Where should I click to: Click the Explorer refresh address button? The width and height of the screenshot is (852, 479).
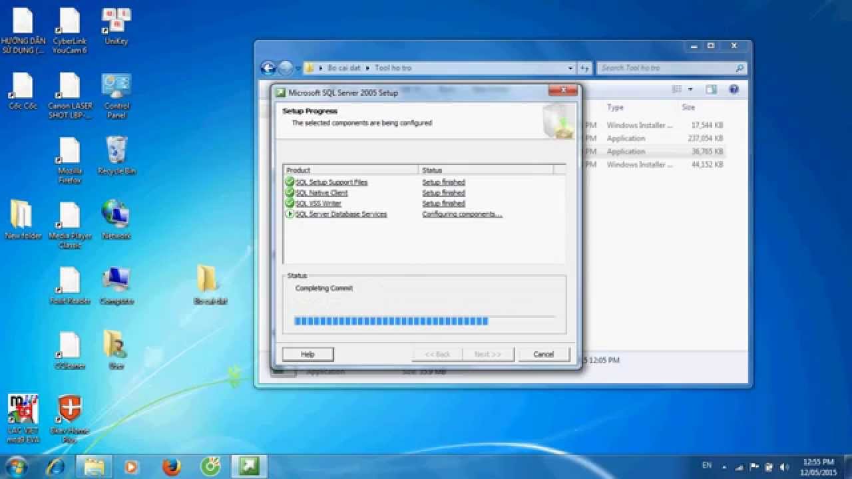[x=585, y=68]
